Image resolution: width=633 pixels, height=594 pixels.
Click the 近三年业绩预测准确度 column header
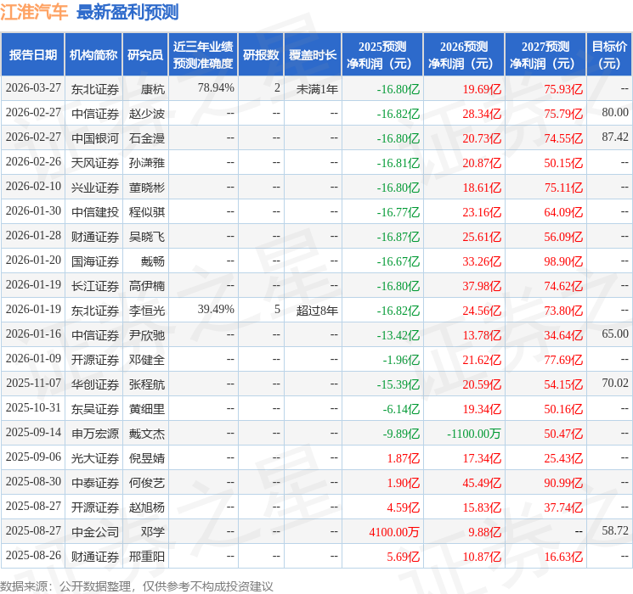pos(203,54)
